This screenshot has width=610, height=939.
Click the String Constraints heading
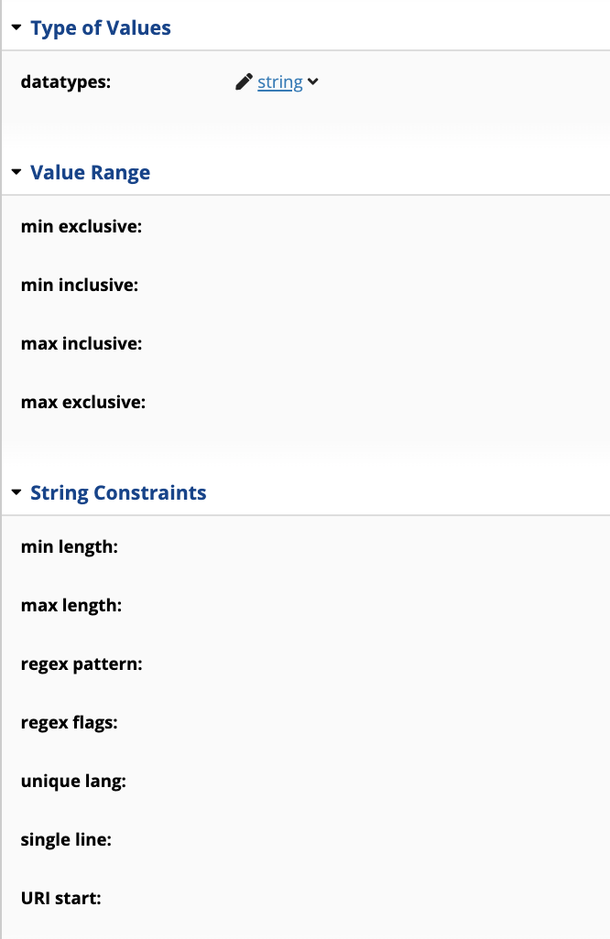[x=119, y=493]
